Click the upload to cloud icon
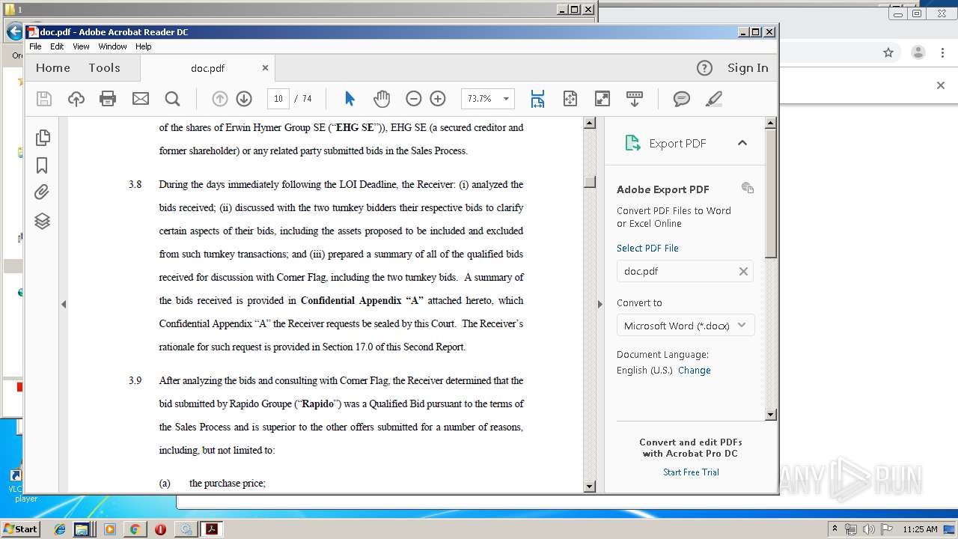Image resolution: width=958 pixels, height=539 pixels. point(76,99)
